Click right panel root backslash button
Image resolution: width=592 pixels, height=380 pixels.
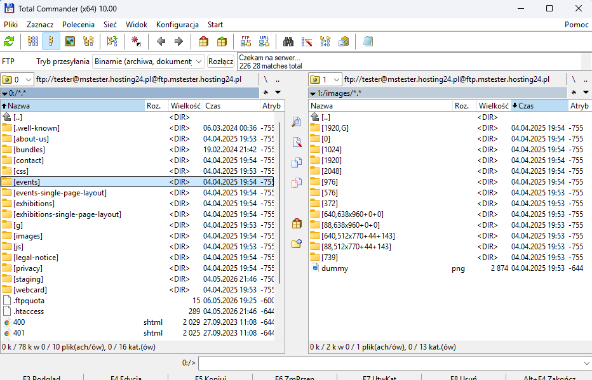574,79
